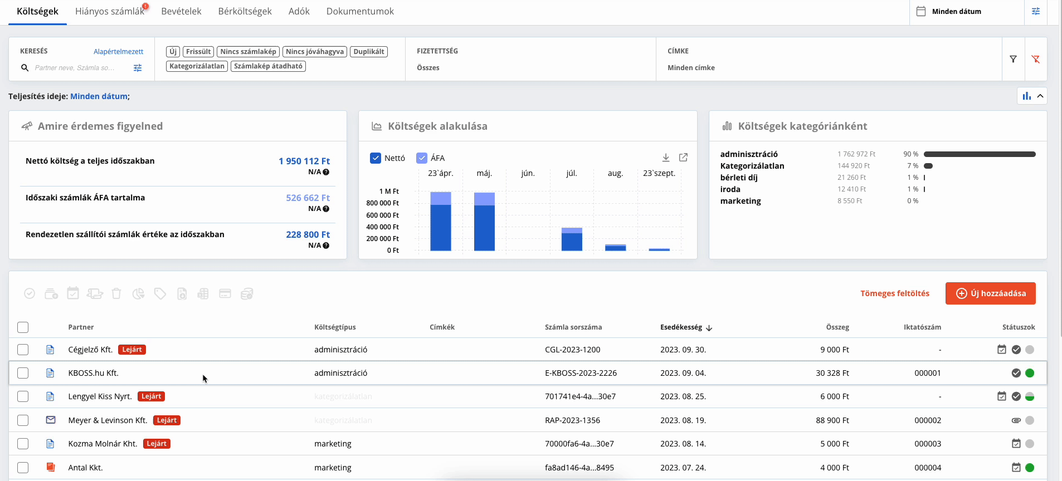
Task: Click the funnel filter icon
Action: 1014,59
